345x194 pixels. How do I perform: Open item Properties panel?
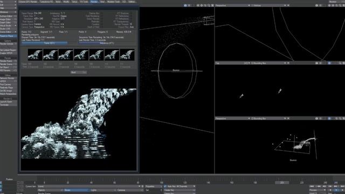154,186
